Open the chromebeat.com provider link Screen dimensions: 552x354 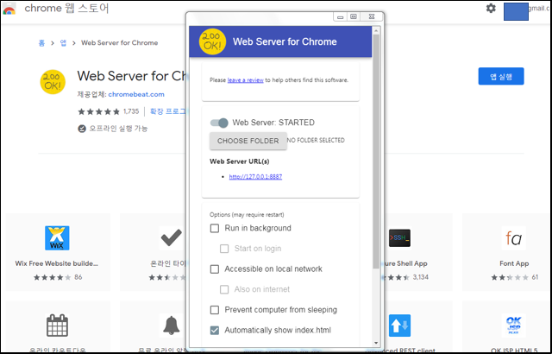[136, 94]
